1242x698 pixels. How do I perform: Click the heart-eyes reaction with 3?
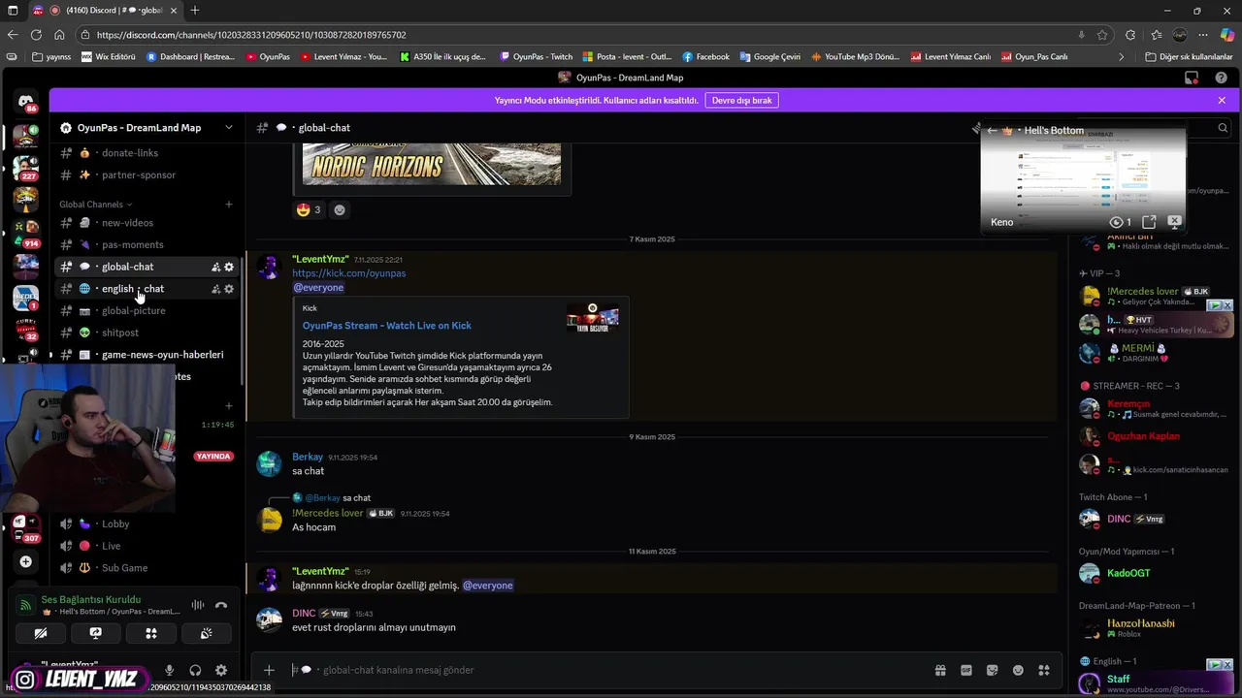click(309, 209)
